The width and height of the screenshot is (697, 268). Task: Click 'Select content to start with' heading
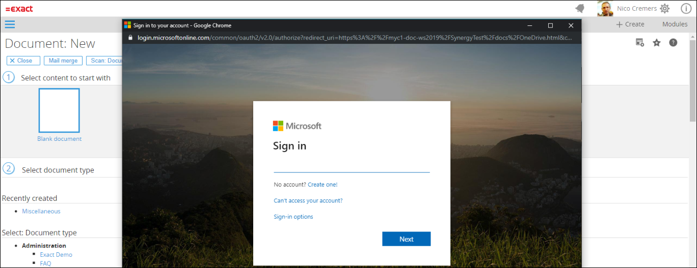pyautogui.click(x=66, y=78)
